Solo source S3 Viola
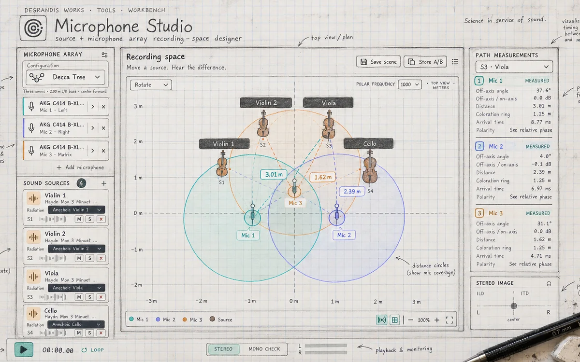This screenshot has width=580, height=362. tap(89, 297)
